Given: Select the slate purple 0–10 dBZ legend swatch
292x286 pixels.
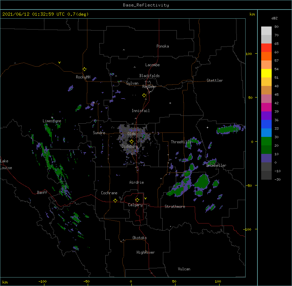Looking at the screenshot, I should [266, 158].
